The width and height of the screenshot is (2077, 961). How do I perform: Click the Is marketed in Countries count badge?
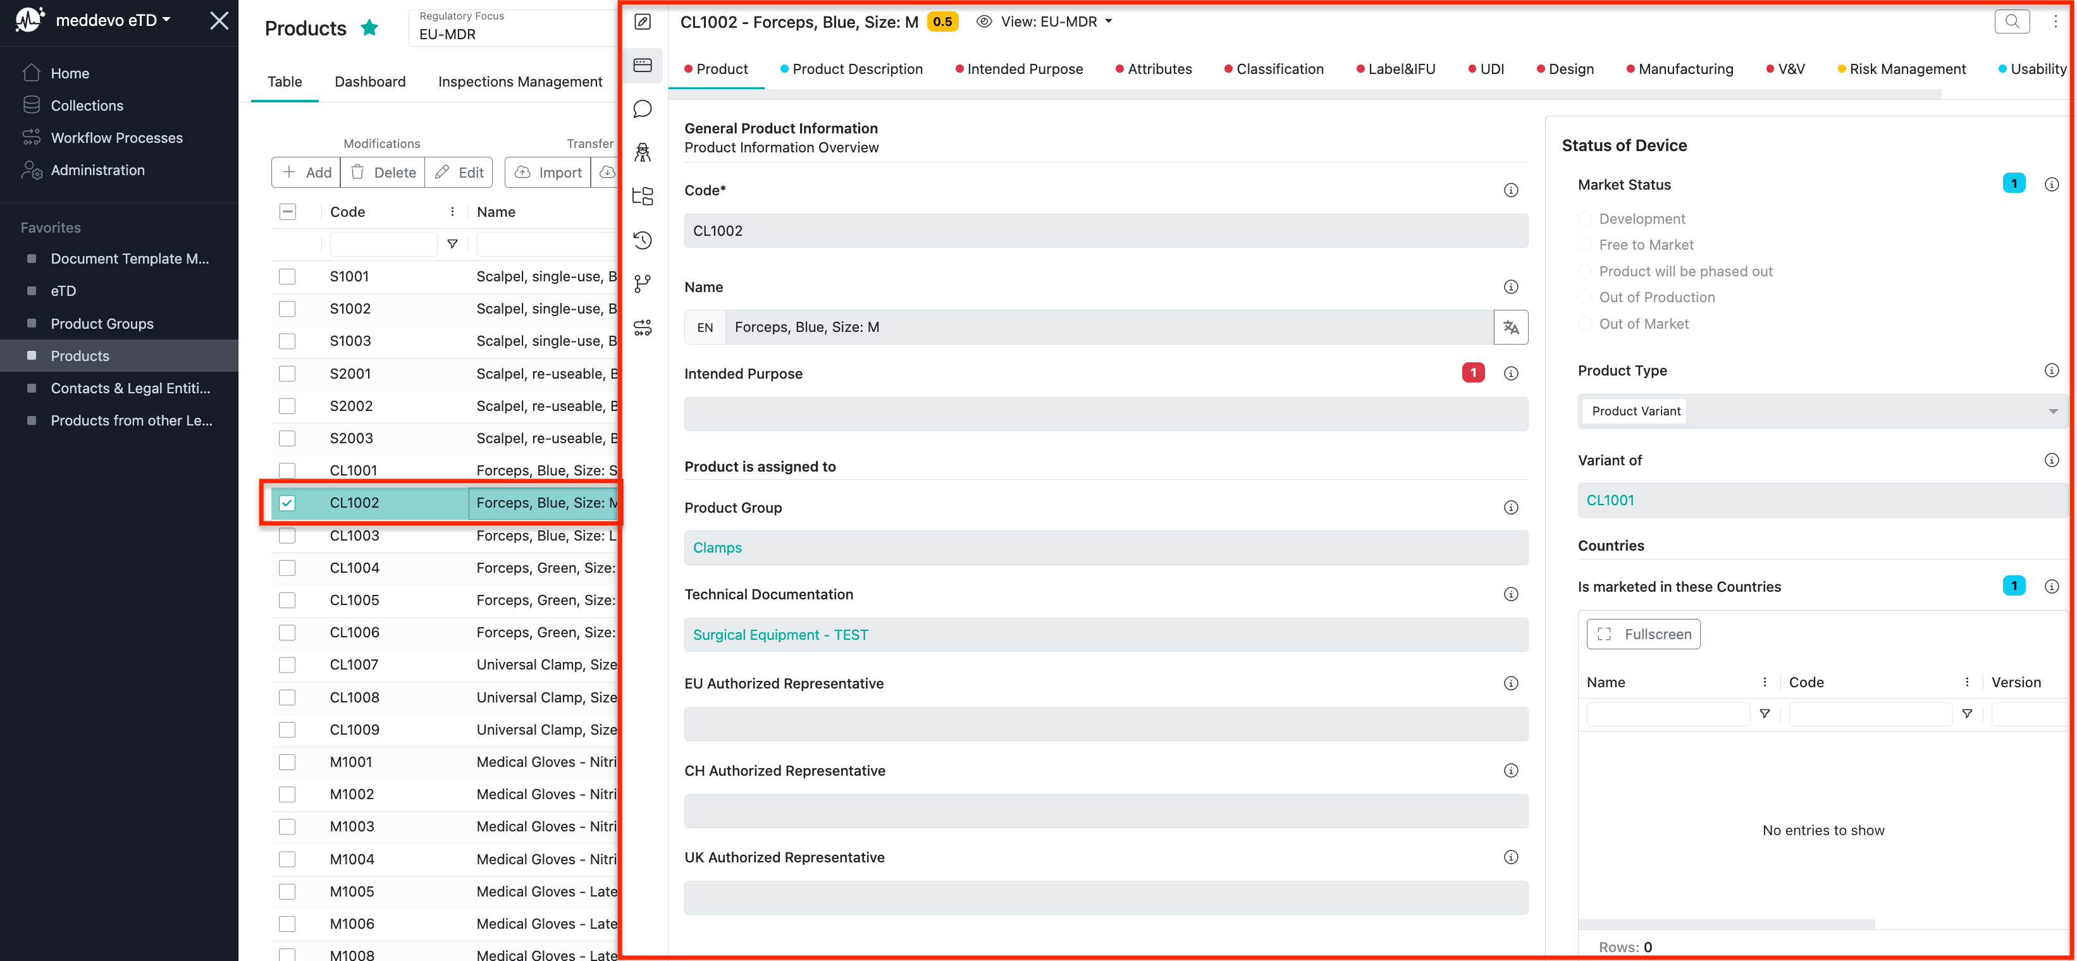2013,586
